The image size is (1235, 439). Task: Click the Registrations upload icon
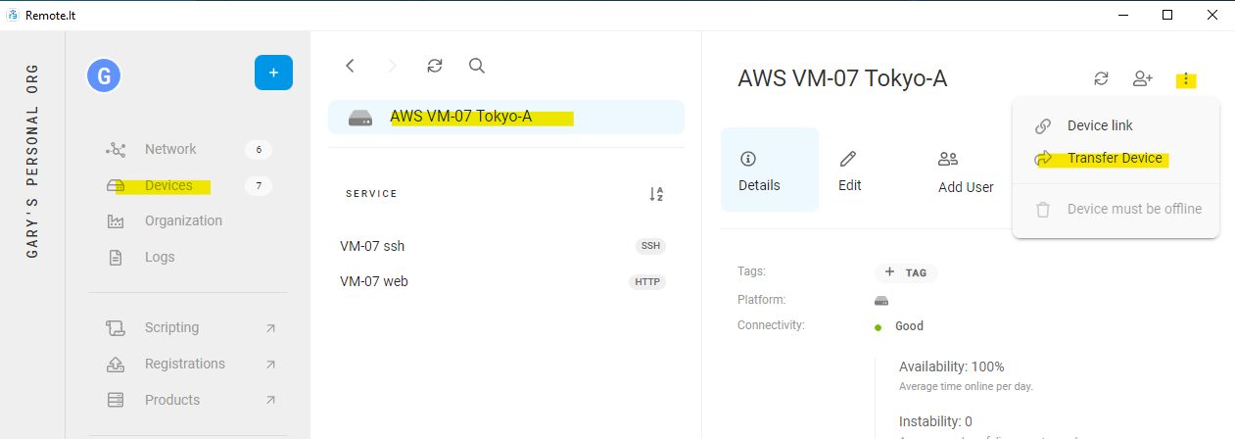click(x=116, y=364)
